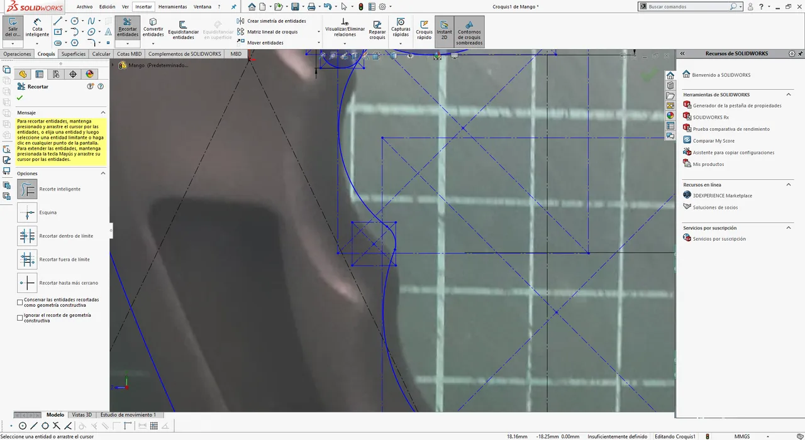Screen dimensions: 805x440
Task: Toggle Contornos de croquis sombreados
Action: 469,31
